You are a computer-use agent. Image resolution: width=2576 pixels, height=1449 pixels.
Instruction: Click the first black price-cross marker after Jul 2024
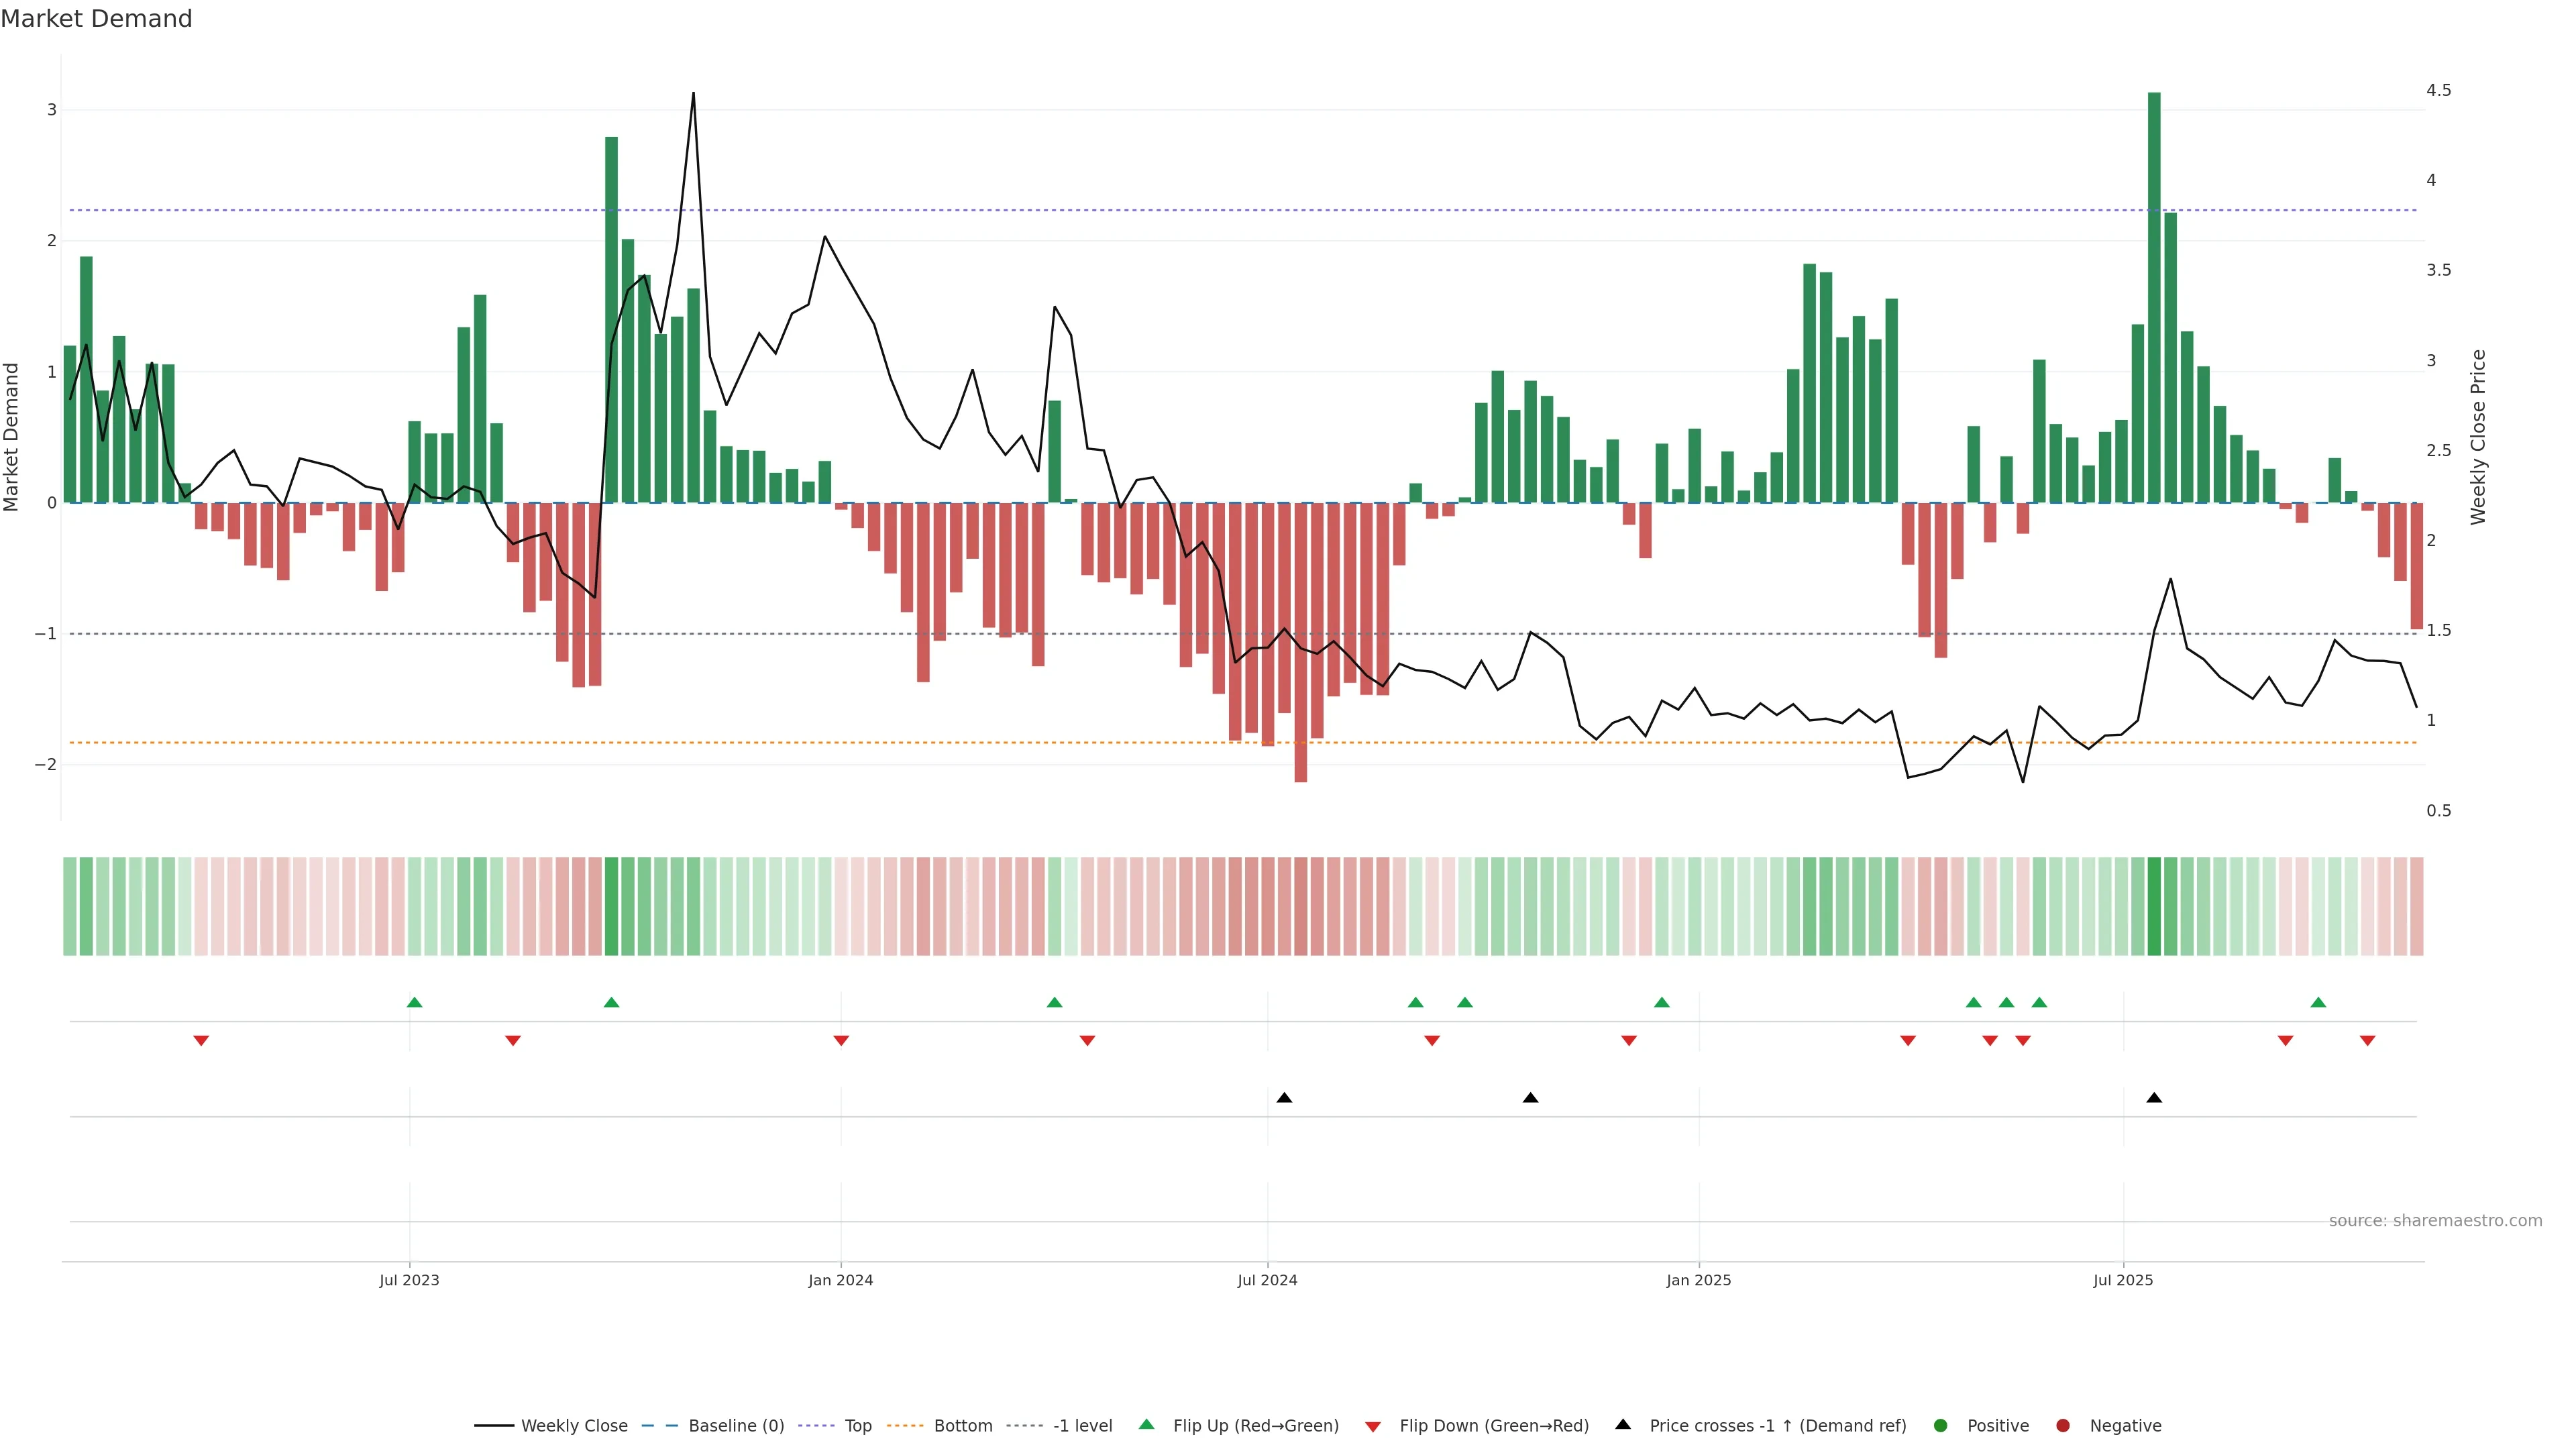click(1284, 1098)
